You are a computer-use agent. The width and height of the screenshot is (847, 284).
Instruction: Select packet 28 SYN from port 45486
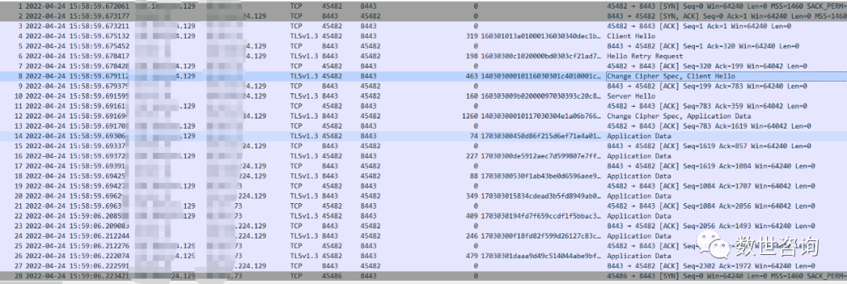coord(423,276)
